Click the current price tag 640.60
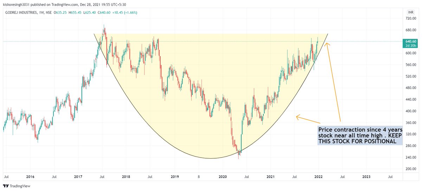 click(x=411, y=42)
